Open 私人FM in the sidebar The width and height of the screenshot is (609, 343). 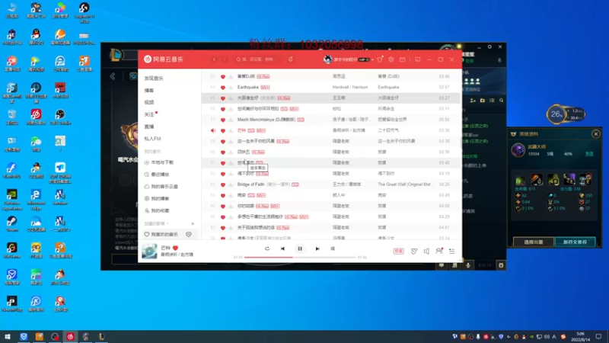point(152,139)
